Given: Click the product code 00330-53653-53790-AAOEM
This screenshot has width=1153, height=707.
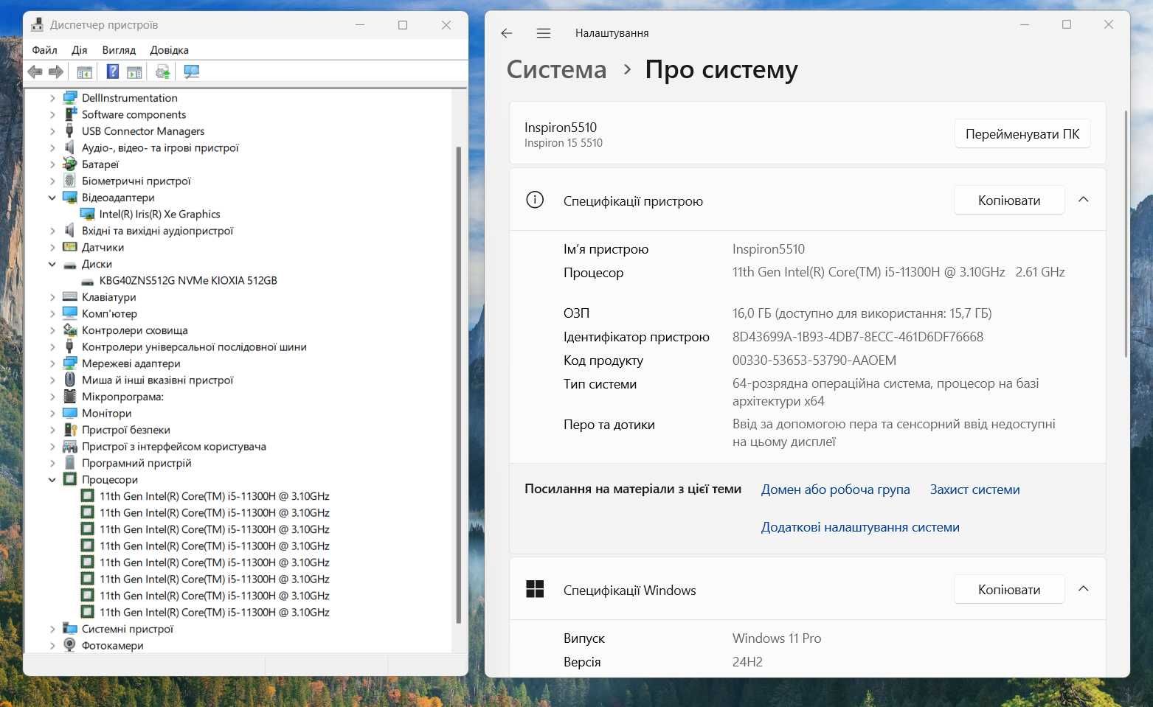Looking at the screenshot, I should click(814, 361).
